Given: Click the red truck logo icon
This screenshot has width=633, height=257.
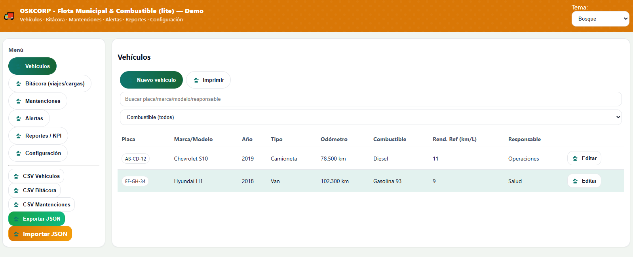Looking at the screenshot, I should [9, 16].
